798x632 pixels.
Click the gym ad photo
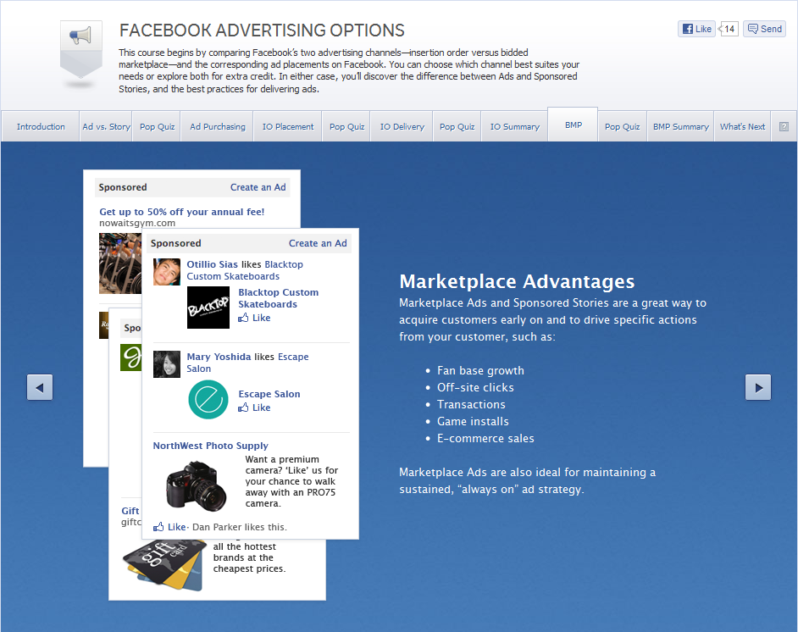click(120, 263)
